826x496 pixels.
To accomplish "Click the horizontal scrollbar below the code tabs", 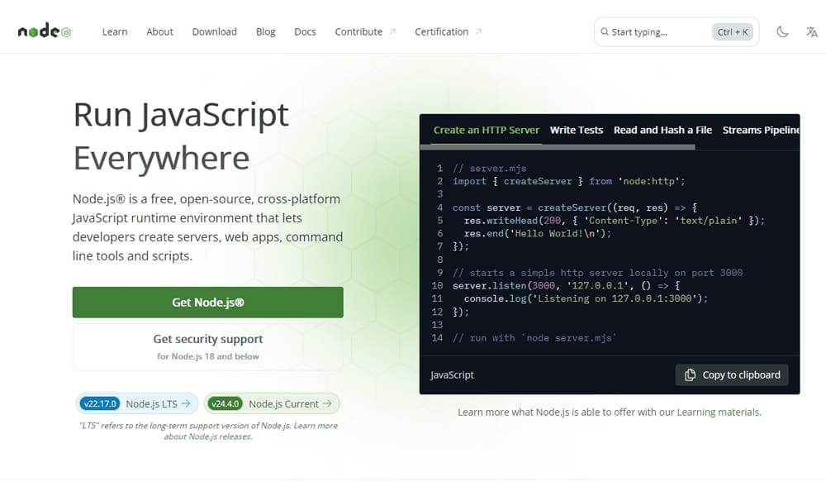I will [x=562, y=146].
